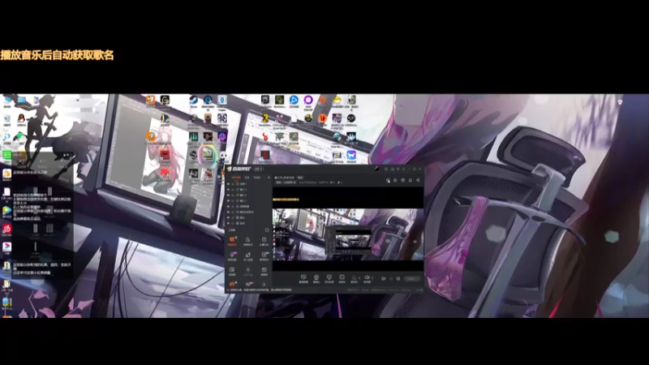Launch the QQ penguin desktop icon

(21, 118)
